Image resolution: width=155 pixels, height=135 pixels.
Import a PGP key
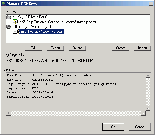tap(142, 48)
